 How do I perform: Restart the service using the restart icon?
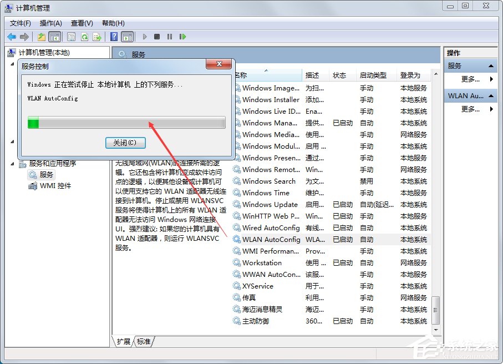click(x=183, y=37)
